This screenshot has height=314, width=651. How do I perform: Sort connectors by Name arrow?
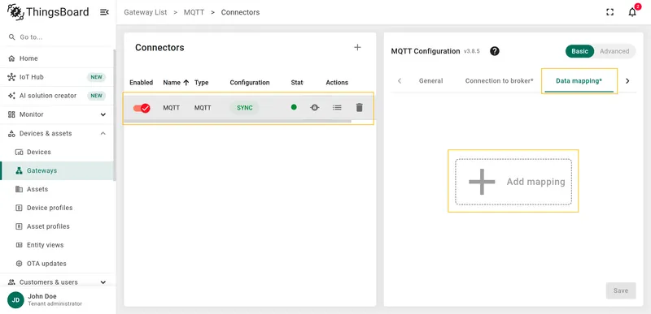[x=186, y=82]
